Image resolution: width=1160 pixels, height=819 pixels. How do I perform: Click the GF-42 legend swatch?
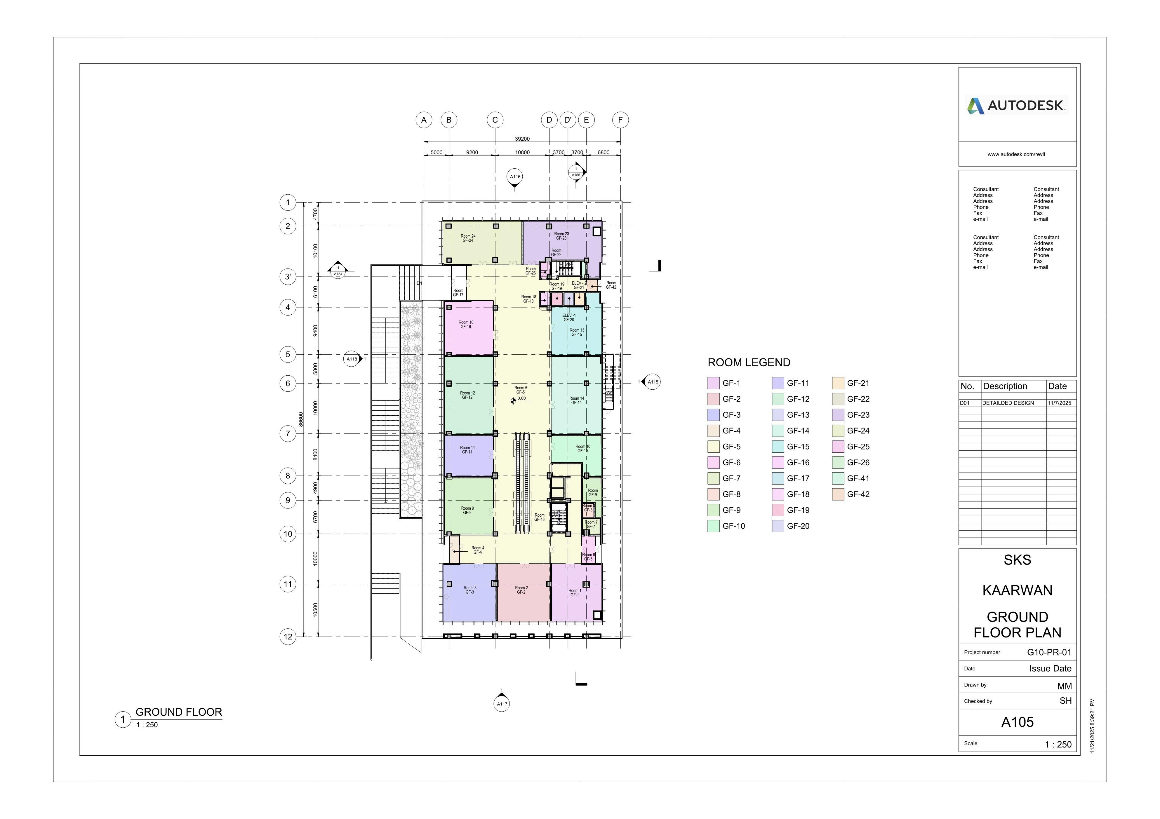tap(838, 494)
